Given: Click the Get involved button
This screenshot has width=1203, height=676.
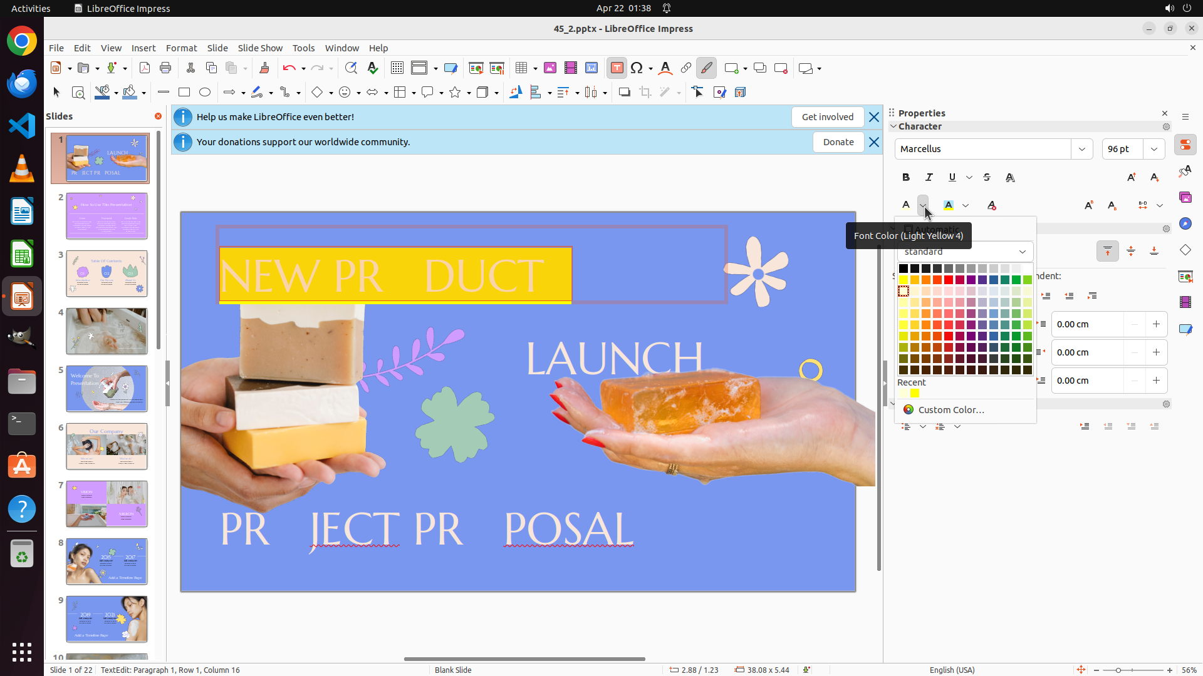Looking at the screenshot, I should [827, 117].
